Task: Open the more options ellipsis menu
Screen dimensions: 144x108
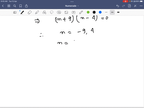Action: [141, 6]
